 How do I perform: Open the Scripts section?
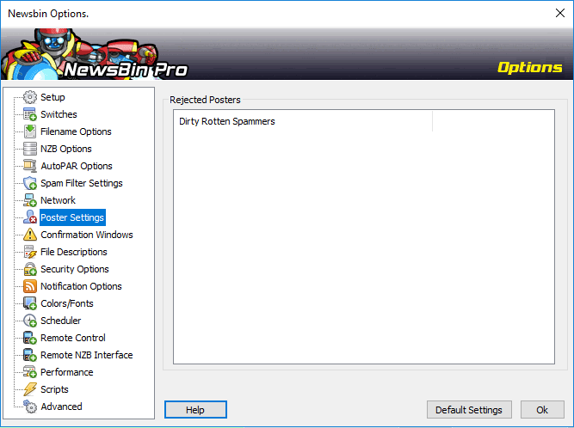[54, 389]
